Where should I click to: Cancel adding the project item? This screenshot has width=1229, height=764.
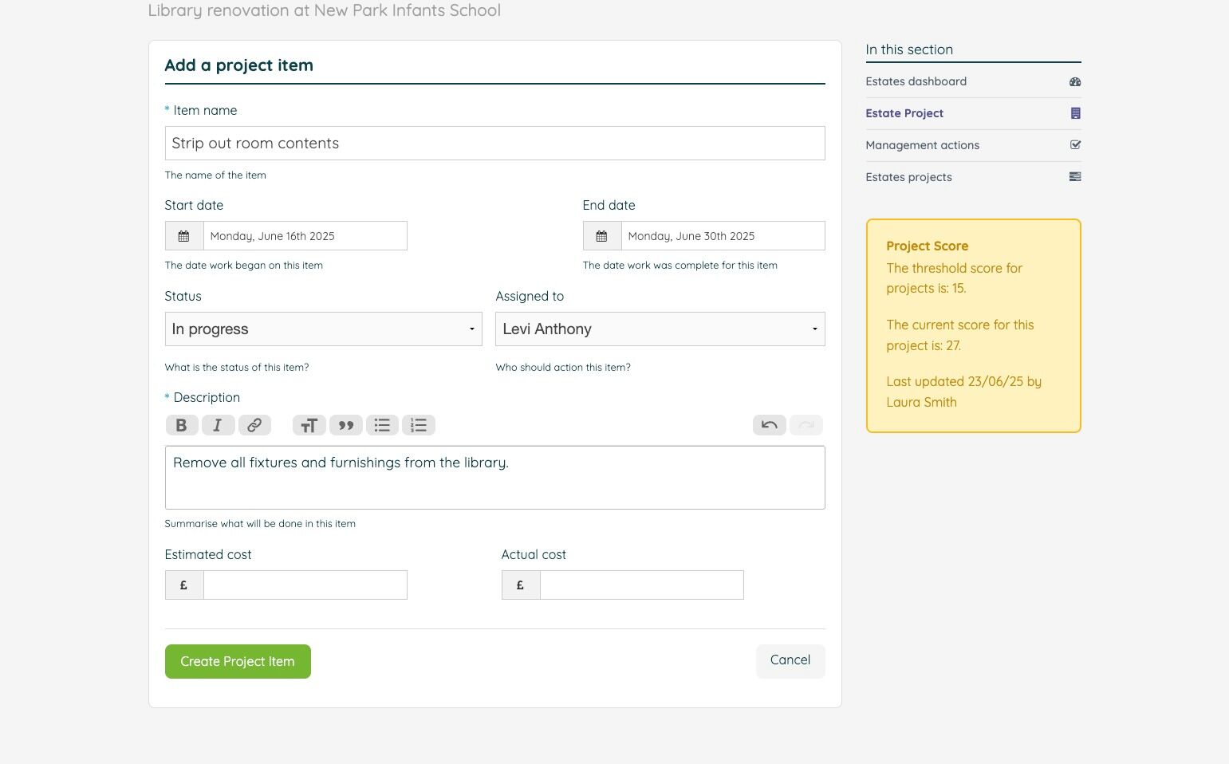pos(790,660)
